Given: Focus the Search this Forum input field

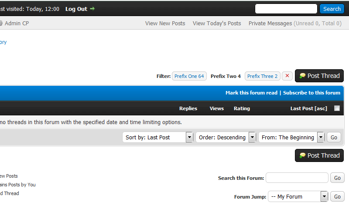Looking at the screenshot, I should (297, 178).
